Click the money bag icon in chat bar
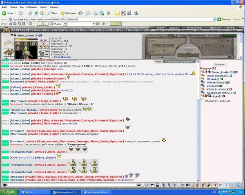This screenshot has width=245, height=195. 197,185
